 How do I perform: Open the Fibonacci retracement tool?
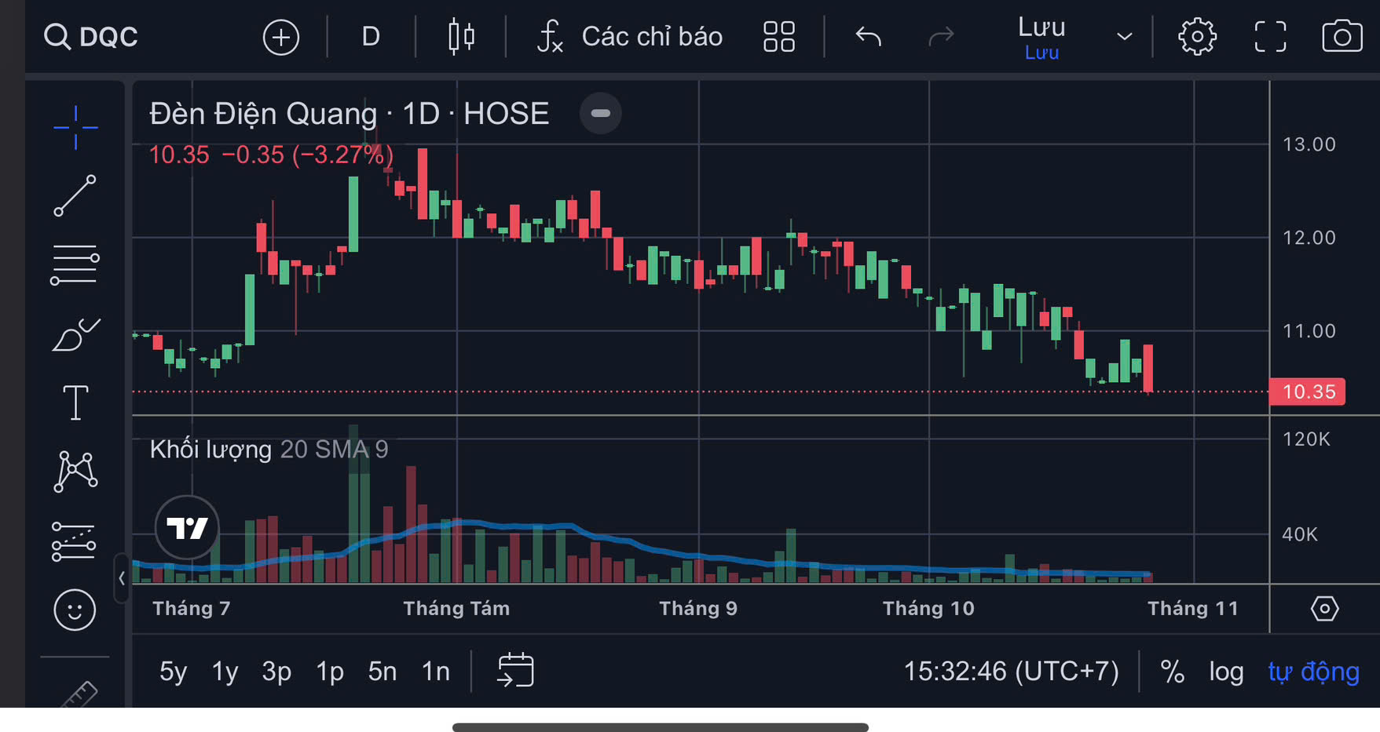tap(75, 264)
